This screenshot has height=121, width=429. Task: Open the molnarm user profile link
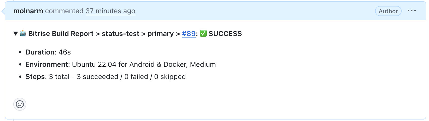click(28, 11)
